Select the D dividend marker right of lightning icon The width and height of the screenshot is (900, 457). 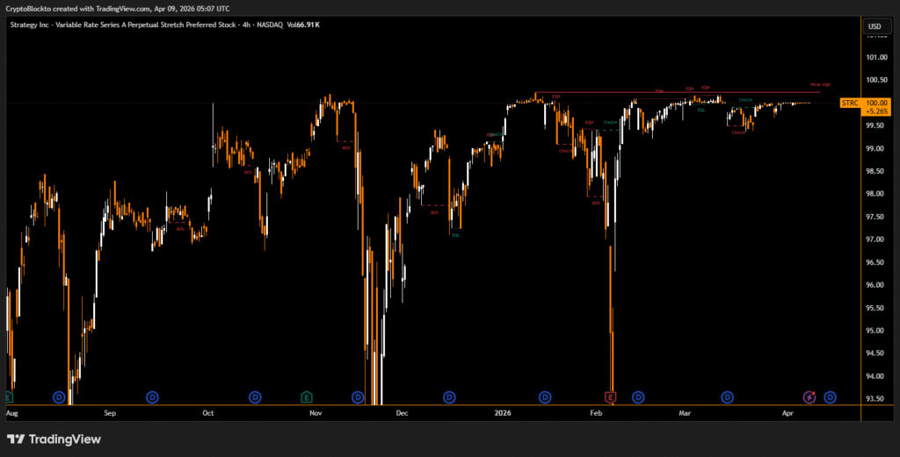pyautogui.click(x=830, y=397)
